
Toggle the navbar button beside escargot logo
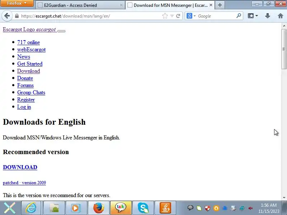[61, 31]
